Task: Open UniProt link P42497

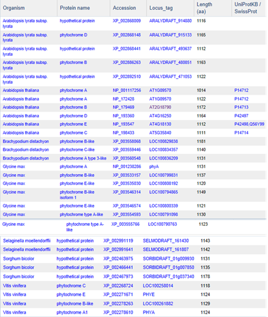Action: (x=241, y=116)
